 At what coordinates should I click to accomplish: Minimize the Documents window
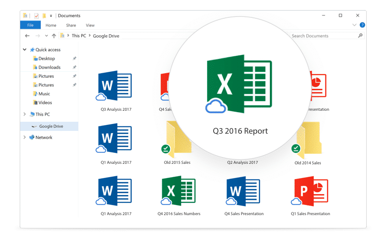(324, 16)
